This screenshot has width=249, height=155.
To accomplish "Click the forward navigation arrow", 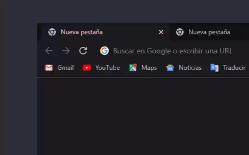I will click(x=66, y=51).
